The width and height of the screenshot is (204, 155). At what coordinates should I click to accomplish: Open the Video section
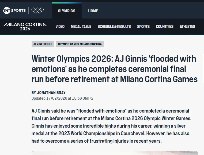tap(60, 27)
